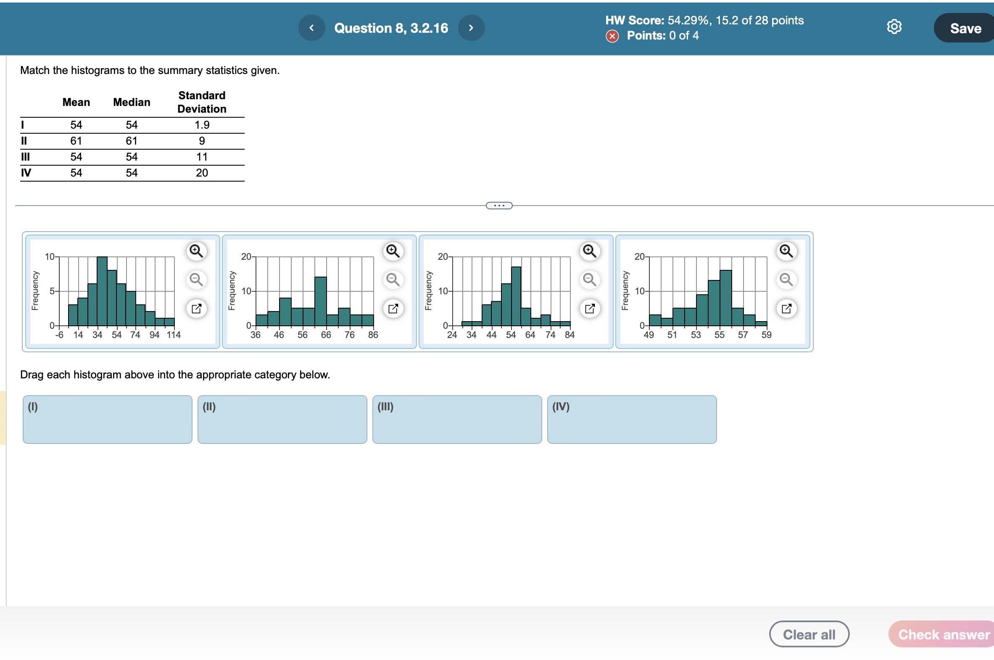994x660 pixels.
Task: Save the homework progress
Action: click(x=964, y=28)
